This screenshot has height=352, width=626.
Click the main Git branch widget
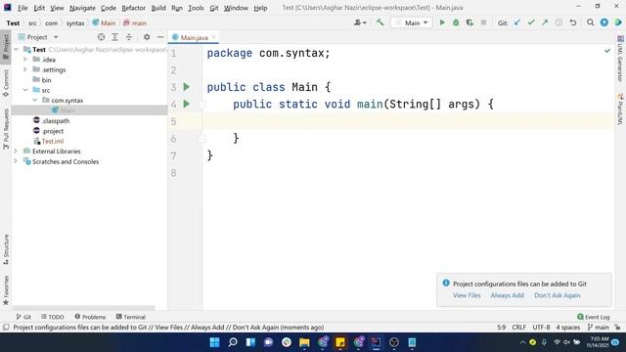tap(598, 328)
